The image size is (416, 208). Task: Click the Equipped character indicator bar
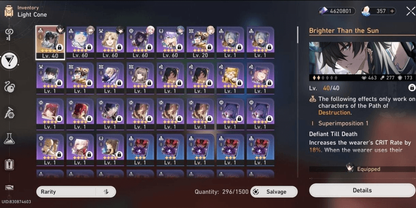click(362, 169)
